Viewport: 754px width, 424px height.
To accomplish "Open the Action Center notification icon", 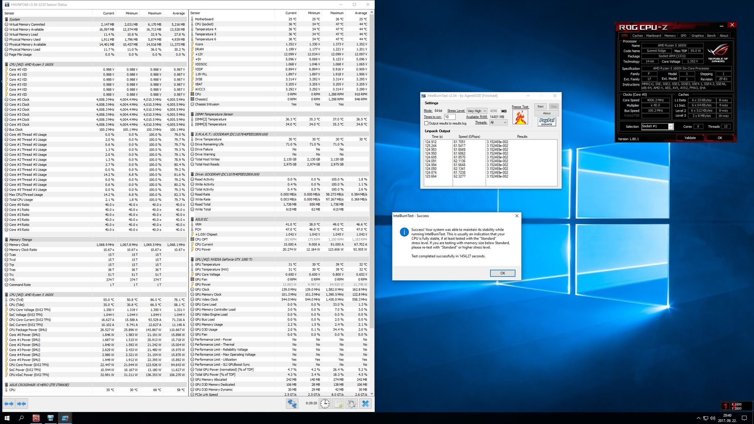I will point(745,418).
